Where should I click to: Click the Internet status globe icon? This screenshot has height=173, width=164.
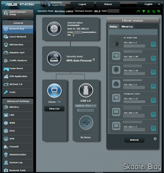point(54,29)
